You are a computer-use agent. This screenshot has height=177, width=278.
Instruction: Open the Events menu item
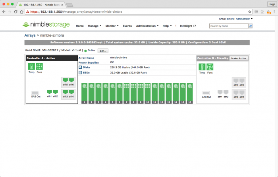click(x=127, y=26)
